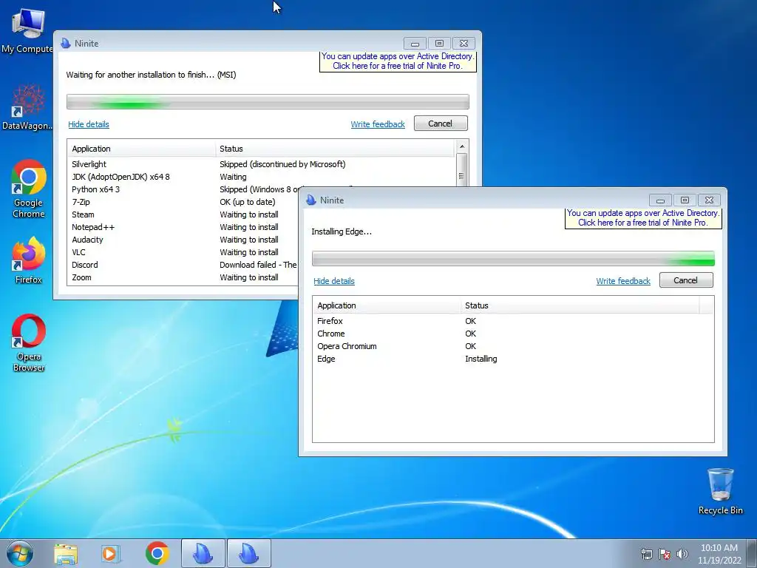Select the Silverlight row
757x568 pixels.
(262, 164)
